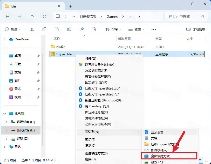Expand the OneDrive tree node
This screenshot has width=211, height=164.
[5, 39]
